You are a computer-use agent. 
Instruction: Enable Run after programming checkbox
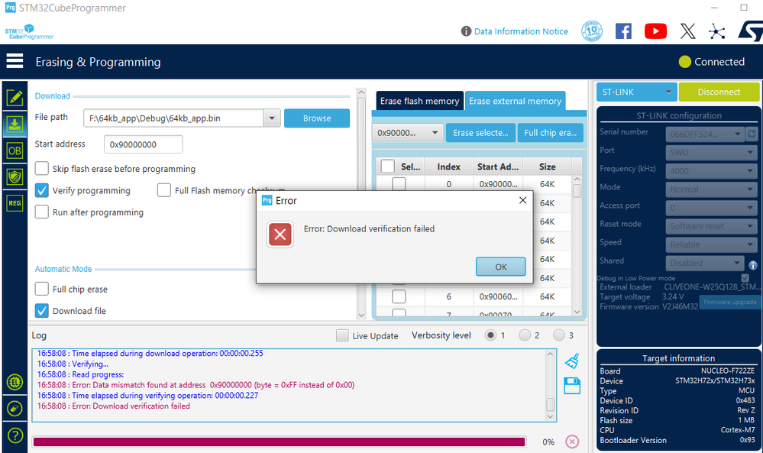[42, 212]
